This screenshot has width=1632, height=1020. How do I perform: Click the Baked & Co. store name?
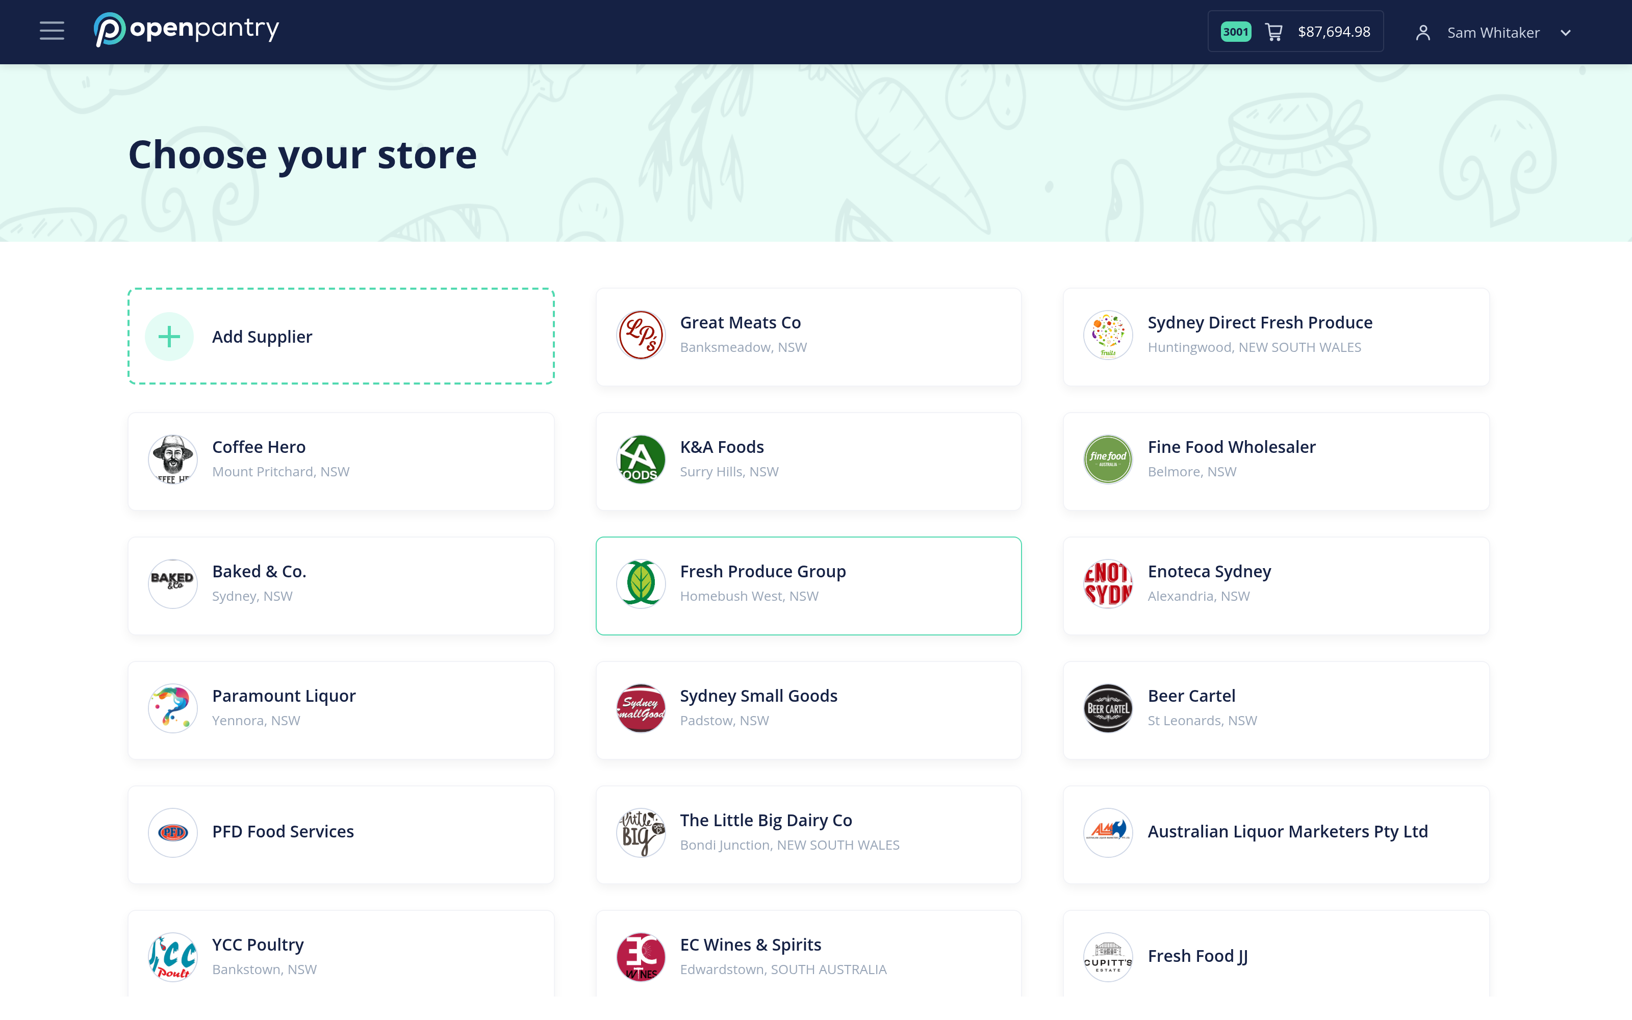pos(260,571)
